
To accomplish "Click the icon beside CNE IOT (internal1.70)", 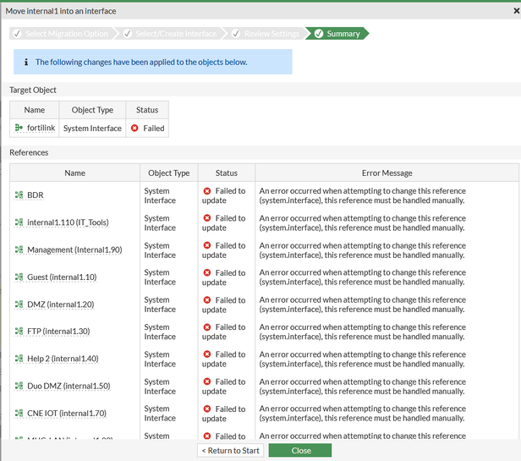I will (x=19, y=414).
